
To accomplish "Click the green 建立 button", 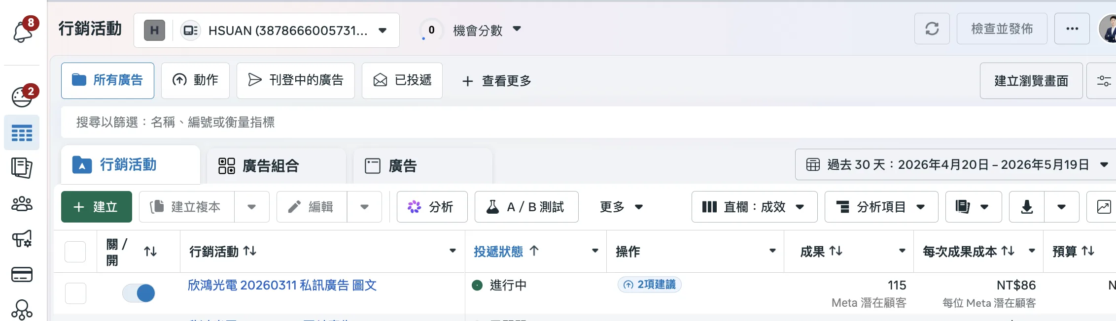I will pyautogui.click(x=97, y=207).
